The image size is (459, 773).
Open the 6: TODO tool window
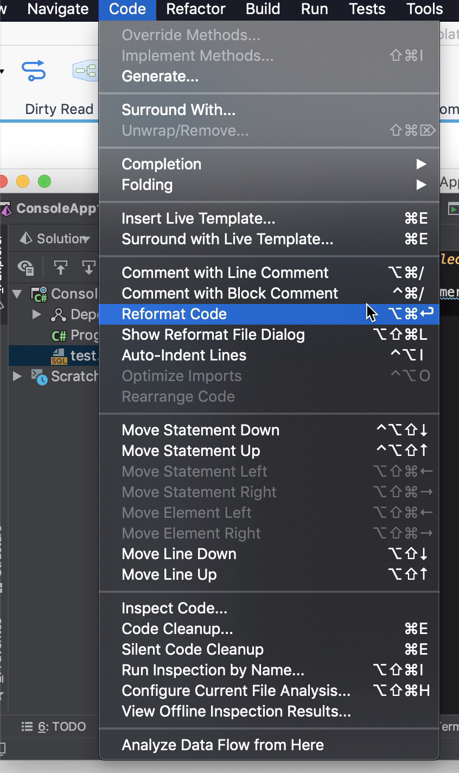pyautogui.click(x=54, y=726)
